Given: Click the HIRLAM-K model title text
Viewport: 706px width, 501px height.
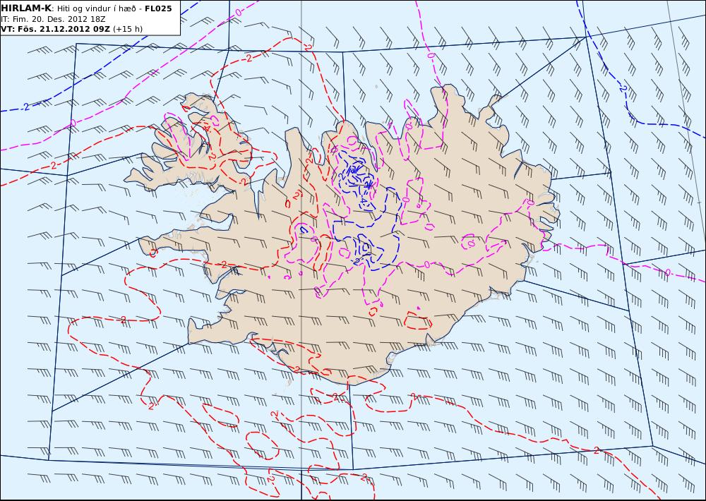Looking at the screenshot, I should click(26, 8).
